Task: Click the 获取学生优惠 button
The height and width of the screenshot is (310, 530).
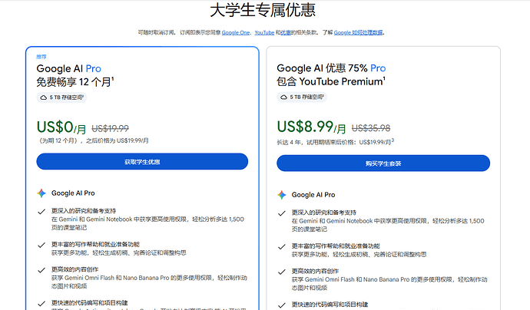Action: [x=142, y=162]
